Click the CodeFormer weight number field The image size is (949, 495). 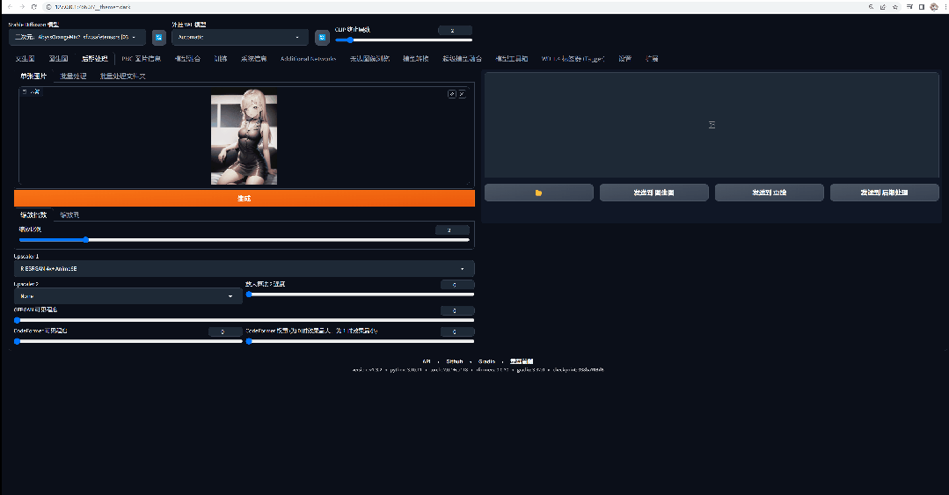point(457,331)
